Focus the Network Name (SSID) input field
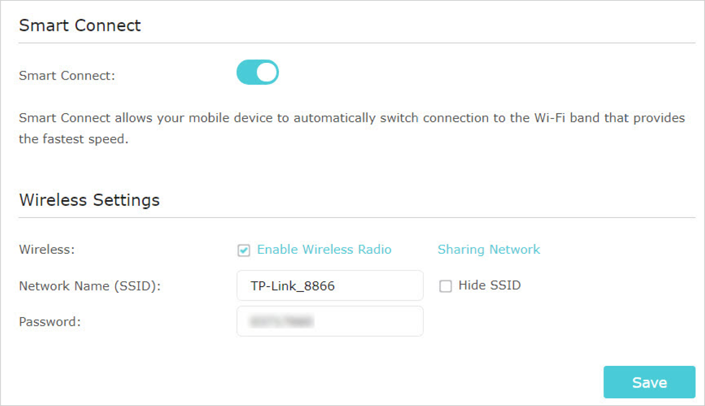Viewport: 705px width, 406px height. (x=330, y=286)
